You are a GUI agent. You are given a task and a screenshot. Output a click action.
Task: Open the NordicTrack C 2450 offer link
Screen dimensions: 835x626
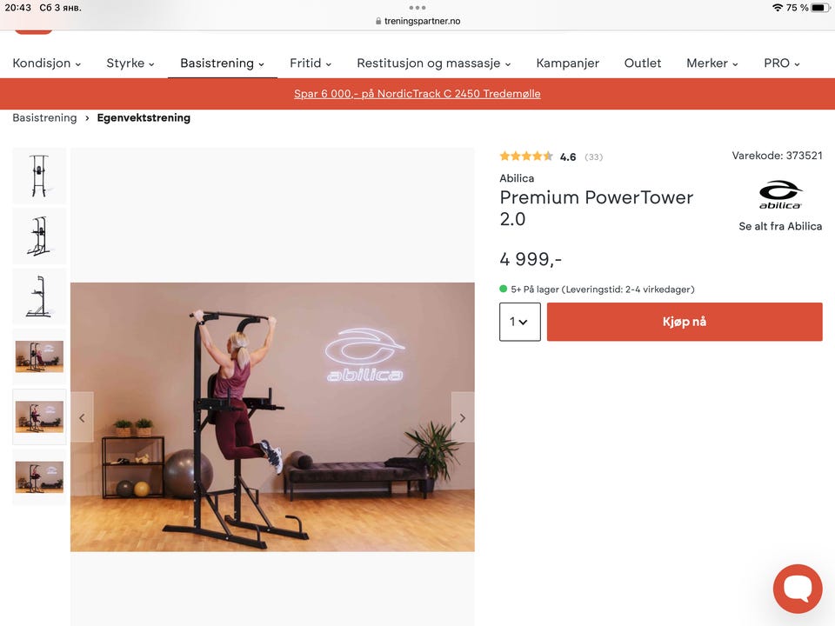pyautogui.click(x=417, y=94)
